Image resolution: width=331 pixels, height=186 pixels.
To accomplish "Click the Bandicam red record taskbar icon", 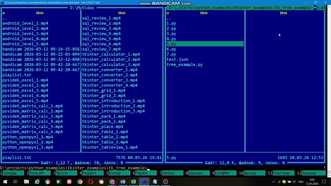I will 165,182.
